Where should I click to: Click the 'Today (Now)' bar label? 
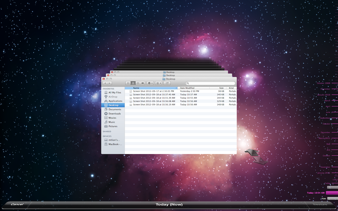[169, 204]
